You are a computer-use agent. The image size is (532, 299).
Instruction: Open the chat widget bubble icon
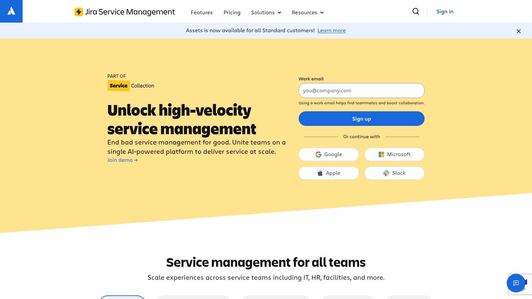click(516, 283)
